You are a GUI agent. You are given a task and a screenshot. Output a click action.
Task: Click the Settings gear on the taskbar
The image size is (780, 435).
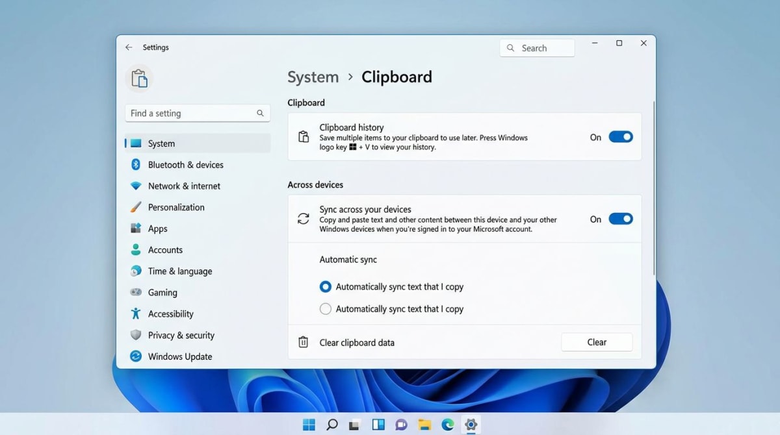[471, 425]
